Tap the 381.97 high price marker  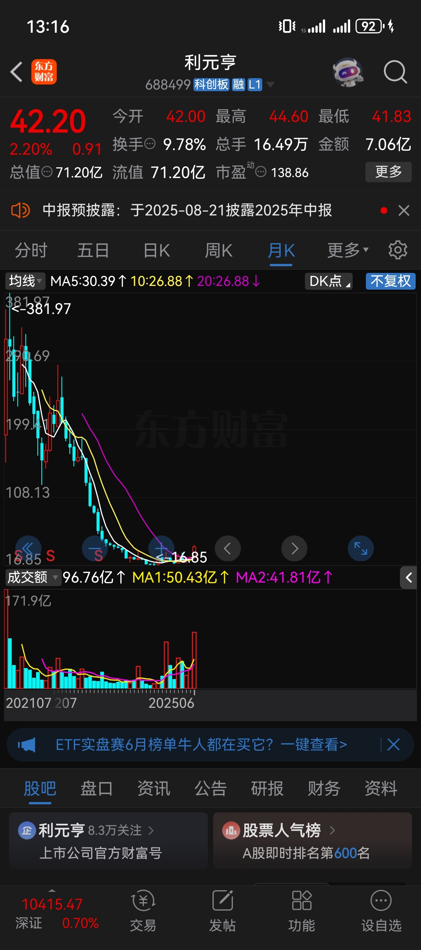coord(41,309)
